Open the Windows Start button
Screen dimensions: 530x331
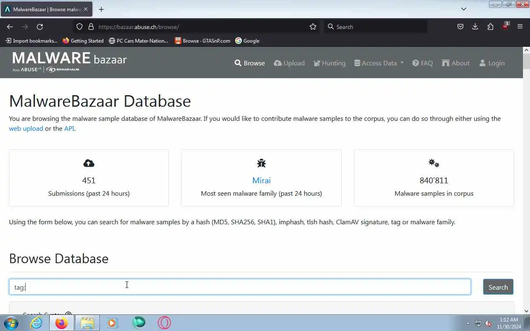click(x=10, y=323)
